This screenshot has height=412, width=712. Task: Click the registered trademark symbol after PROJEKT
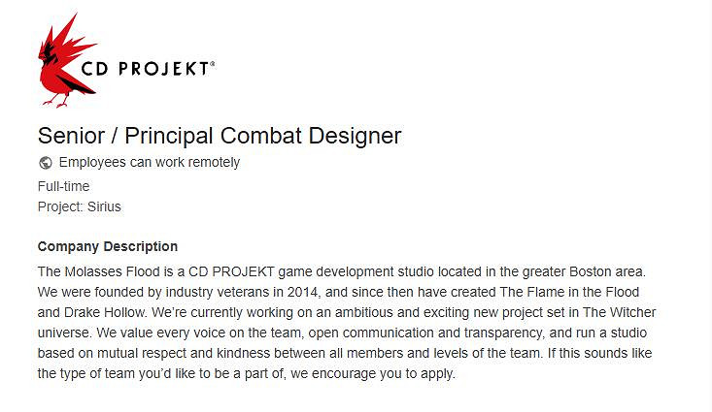pyautogui.click(x=213, y=64)
